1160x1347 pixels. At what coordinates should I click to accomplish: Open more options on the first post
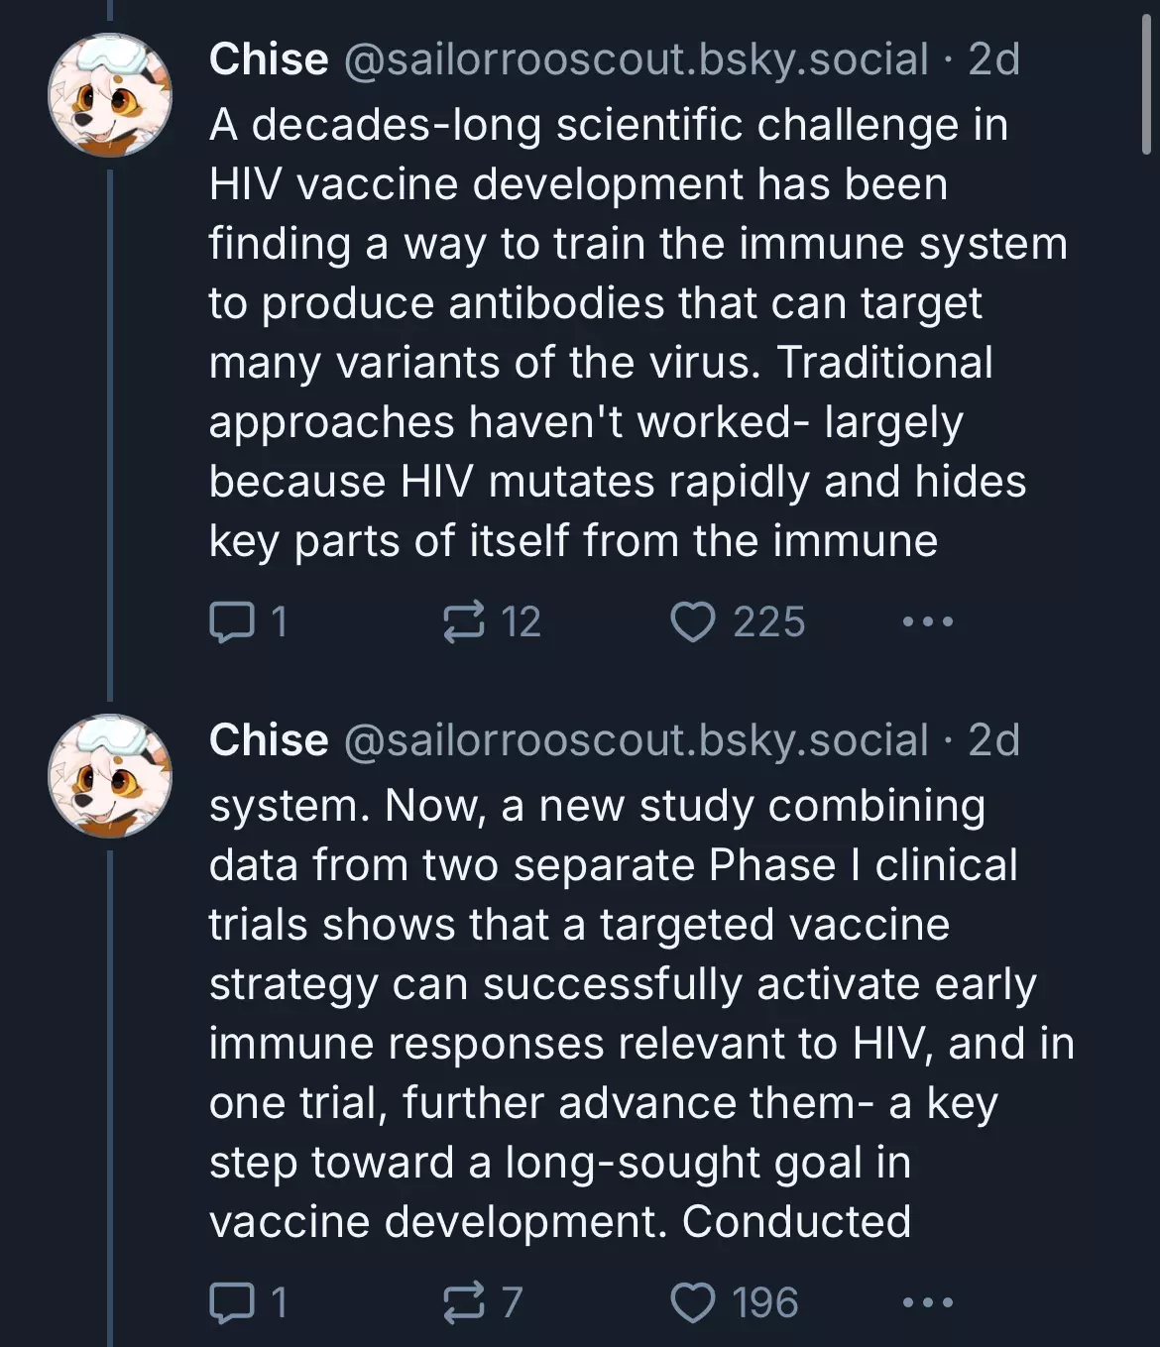coord(928,622)
